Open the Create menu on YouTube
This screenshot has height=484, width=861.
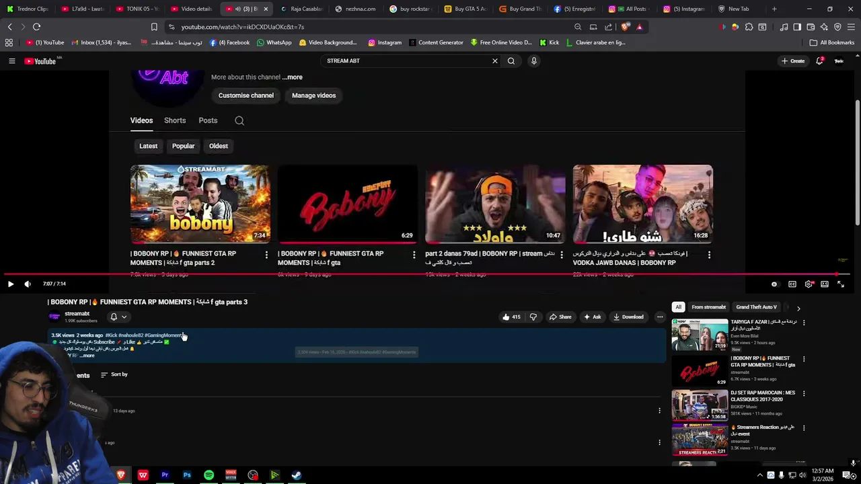[793, 61]
